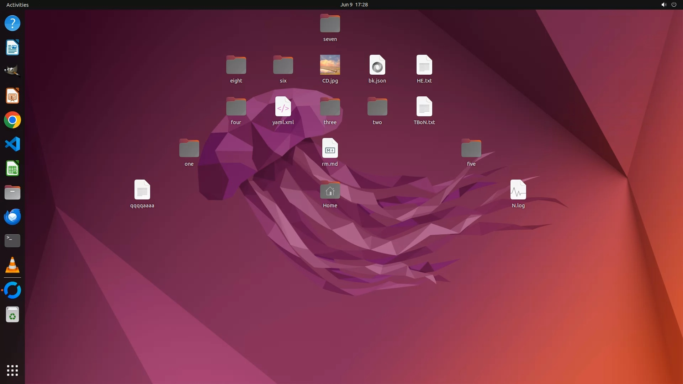Open LibreOffice Calc from the dock
Image resolution: width=683 pixels, height=384 pixels.
pos(12,169)
